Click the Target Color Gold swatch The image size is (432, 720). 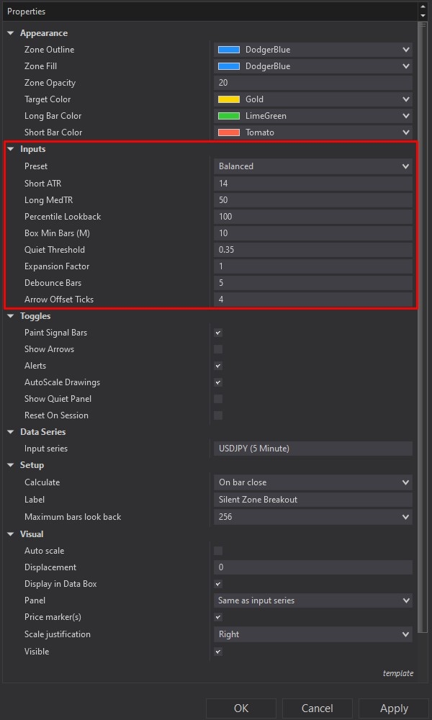(x=229, y=99)
